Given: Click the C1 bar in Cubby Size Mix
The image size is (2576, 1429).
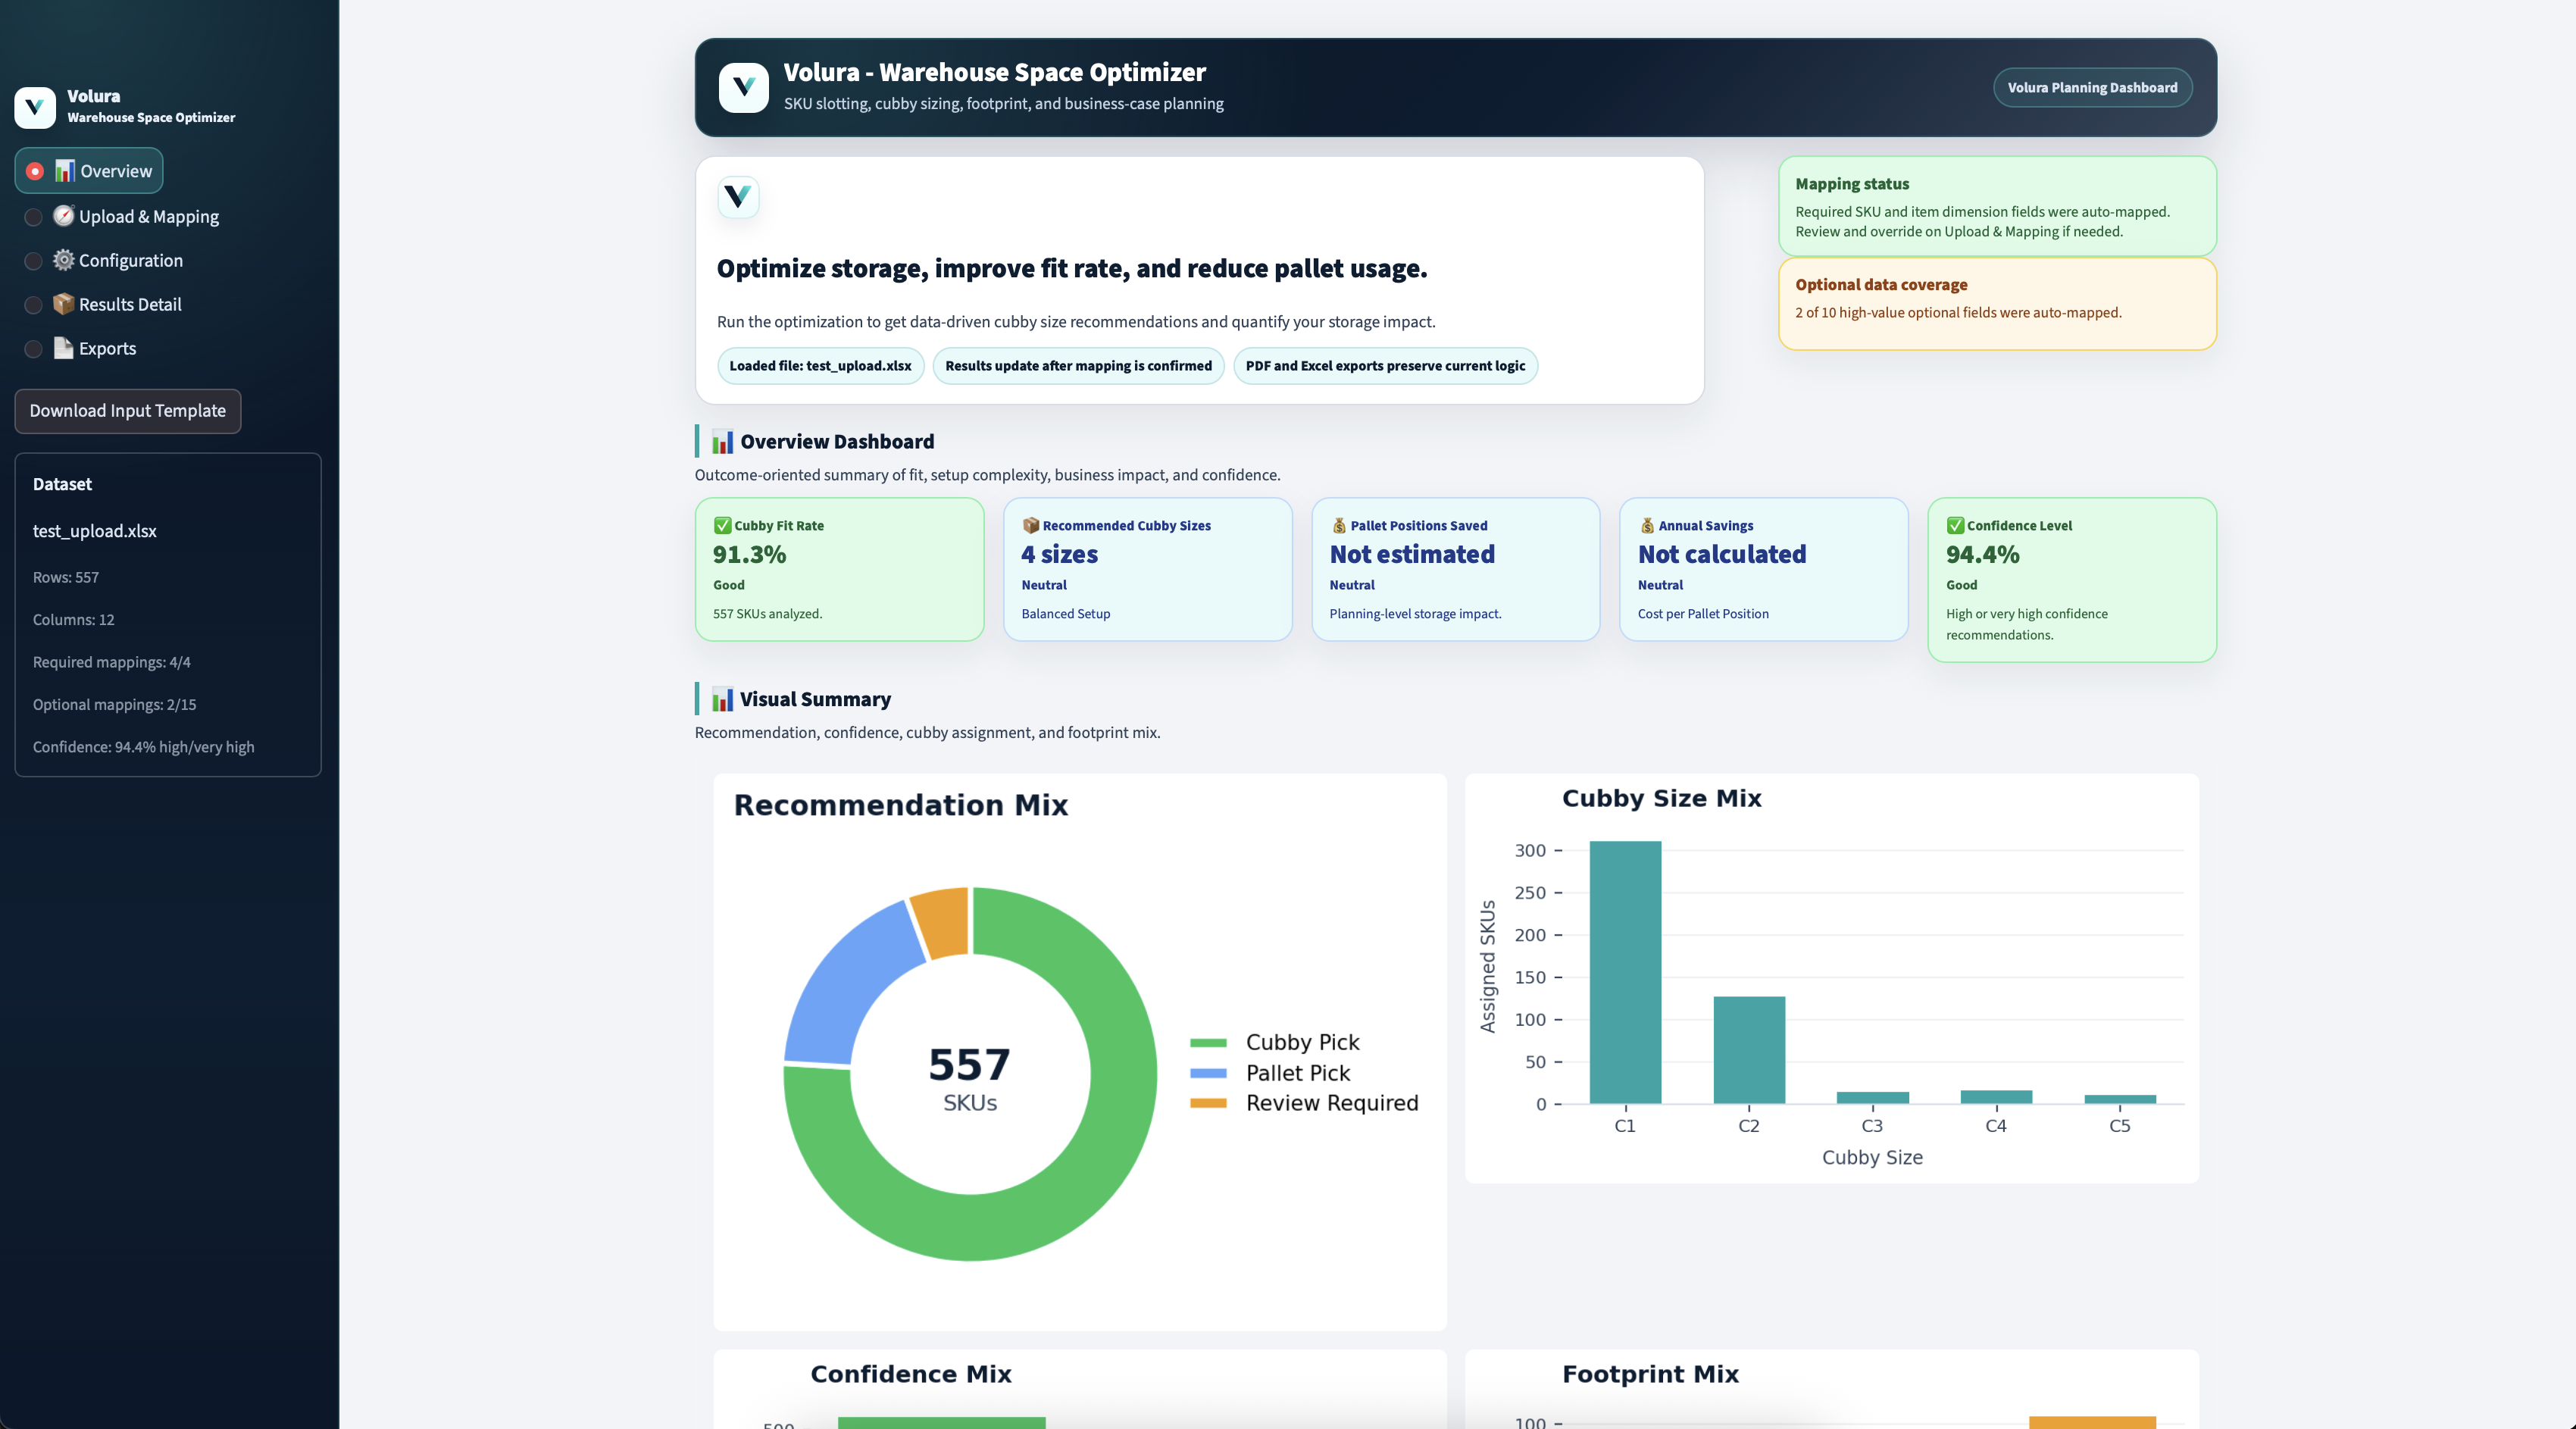Looking at the screenshot, I should [x=1625, y=972].
